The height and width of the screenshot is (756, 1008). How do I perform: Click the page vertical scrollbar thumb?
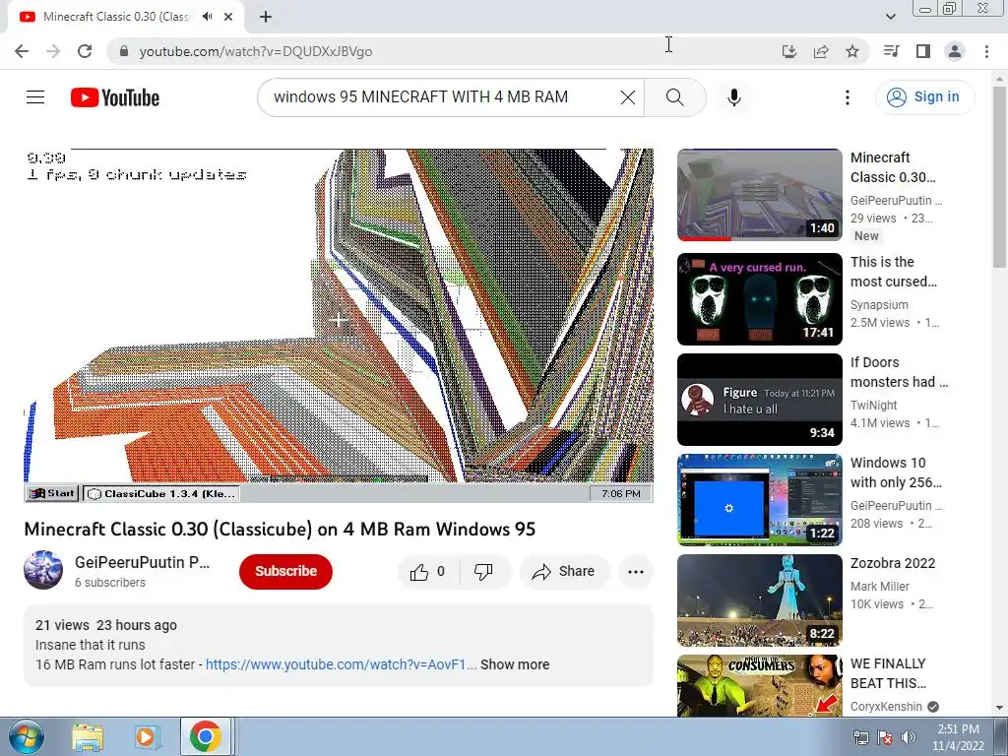[1000, 177]
